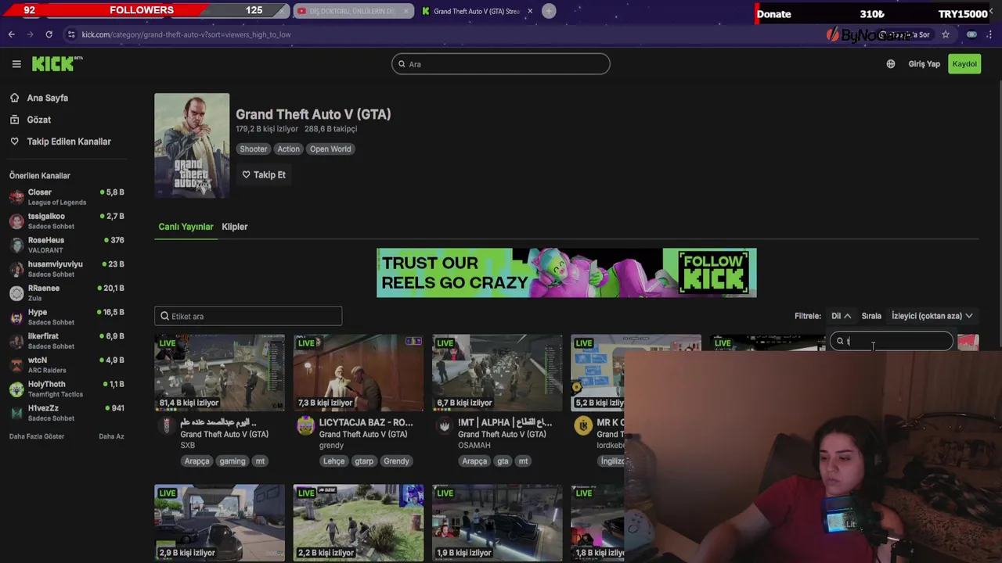Viewport: 1002px width, 563px height.
Task: Open grendy channel name link
Action: click(331, 446)
